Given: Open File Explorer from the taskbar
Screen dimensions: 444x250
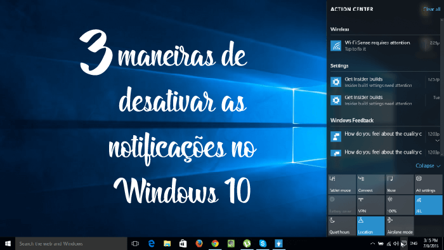Looking at the screenshot, I should pos(167,244).
